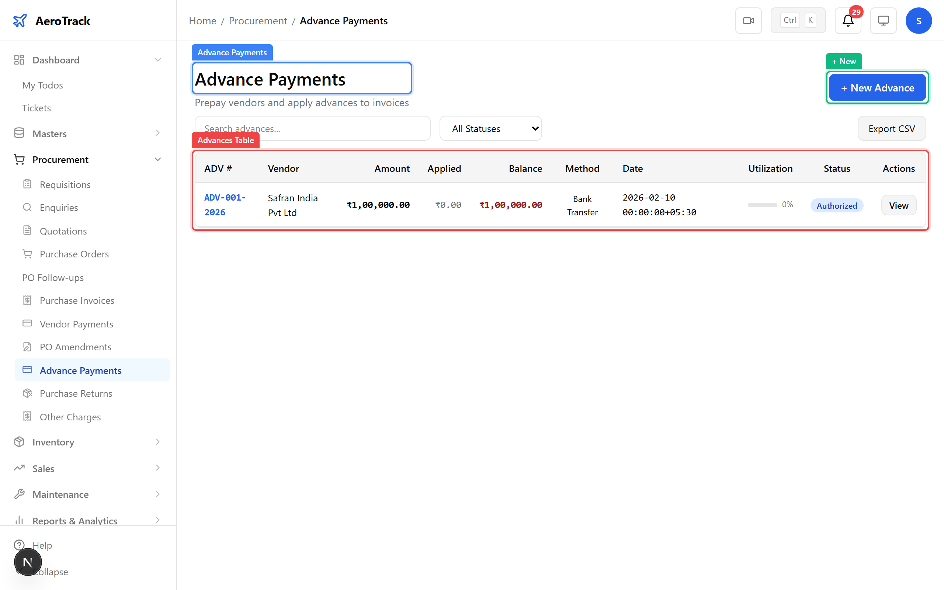The height and width of the screenshot is (590, 944).
Task: Select the monitor icon near the profile avatar
Action: coord(883,20)
